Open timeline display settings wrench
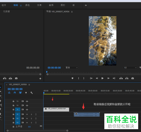 tap(32, 93)
